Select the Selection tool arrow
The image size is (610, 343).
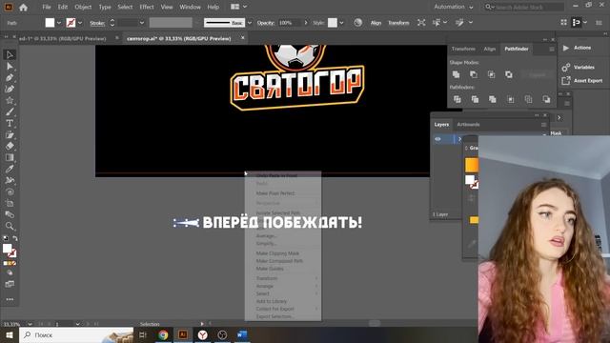[x=10, y=55]
